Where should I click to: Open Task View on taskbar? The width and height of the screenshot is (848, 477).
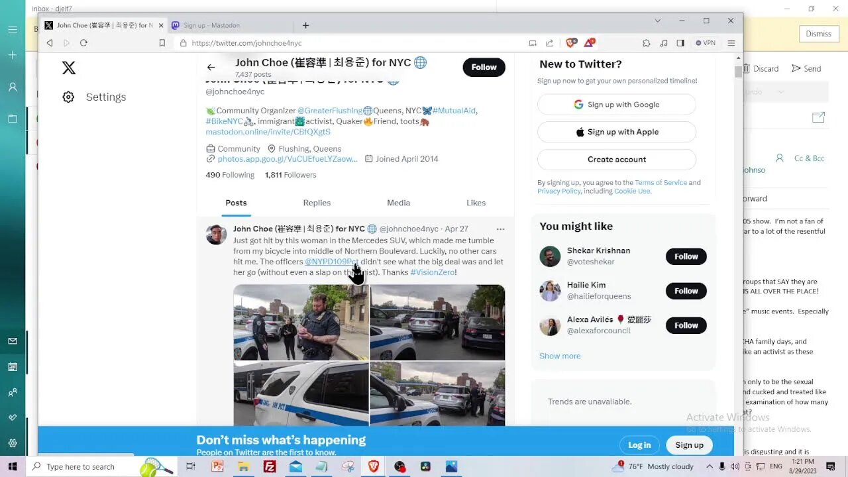pos(191,466)
